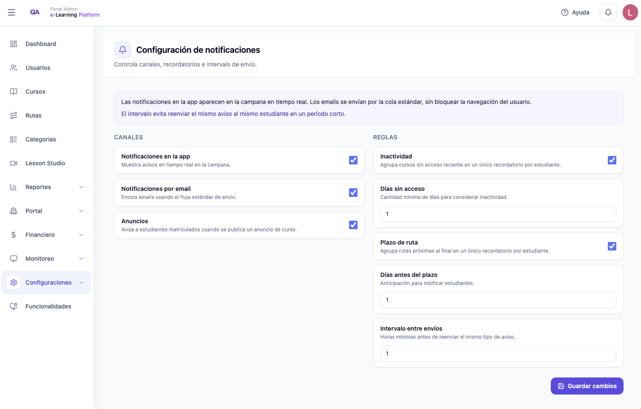The image size is (641, 409).
Task: Disable the Inactividad rule checkbox
Action: pos(612,160)
